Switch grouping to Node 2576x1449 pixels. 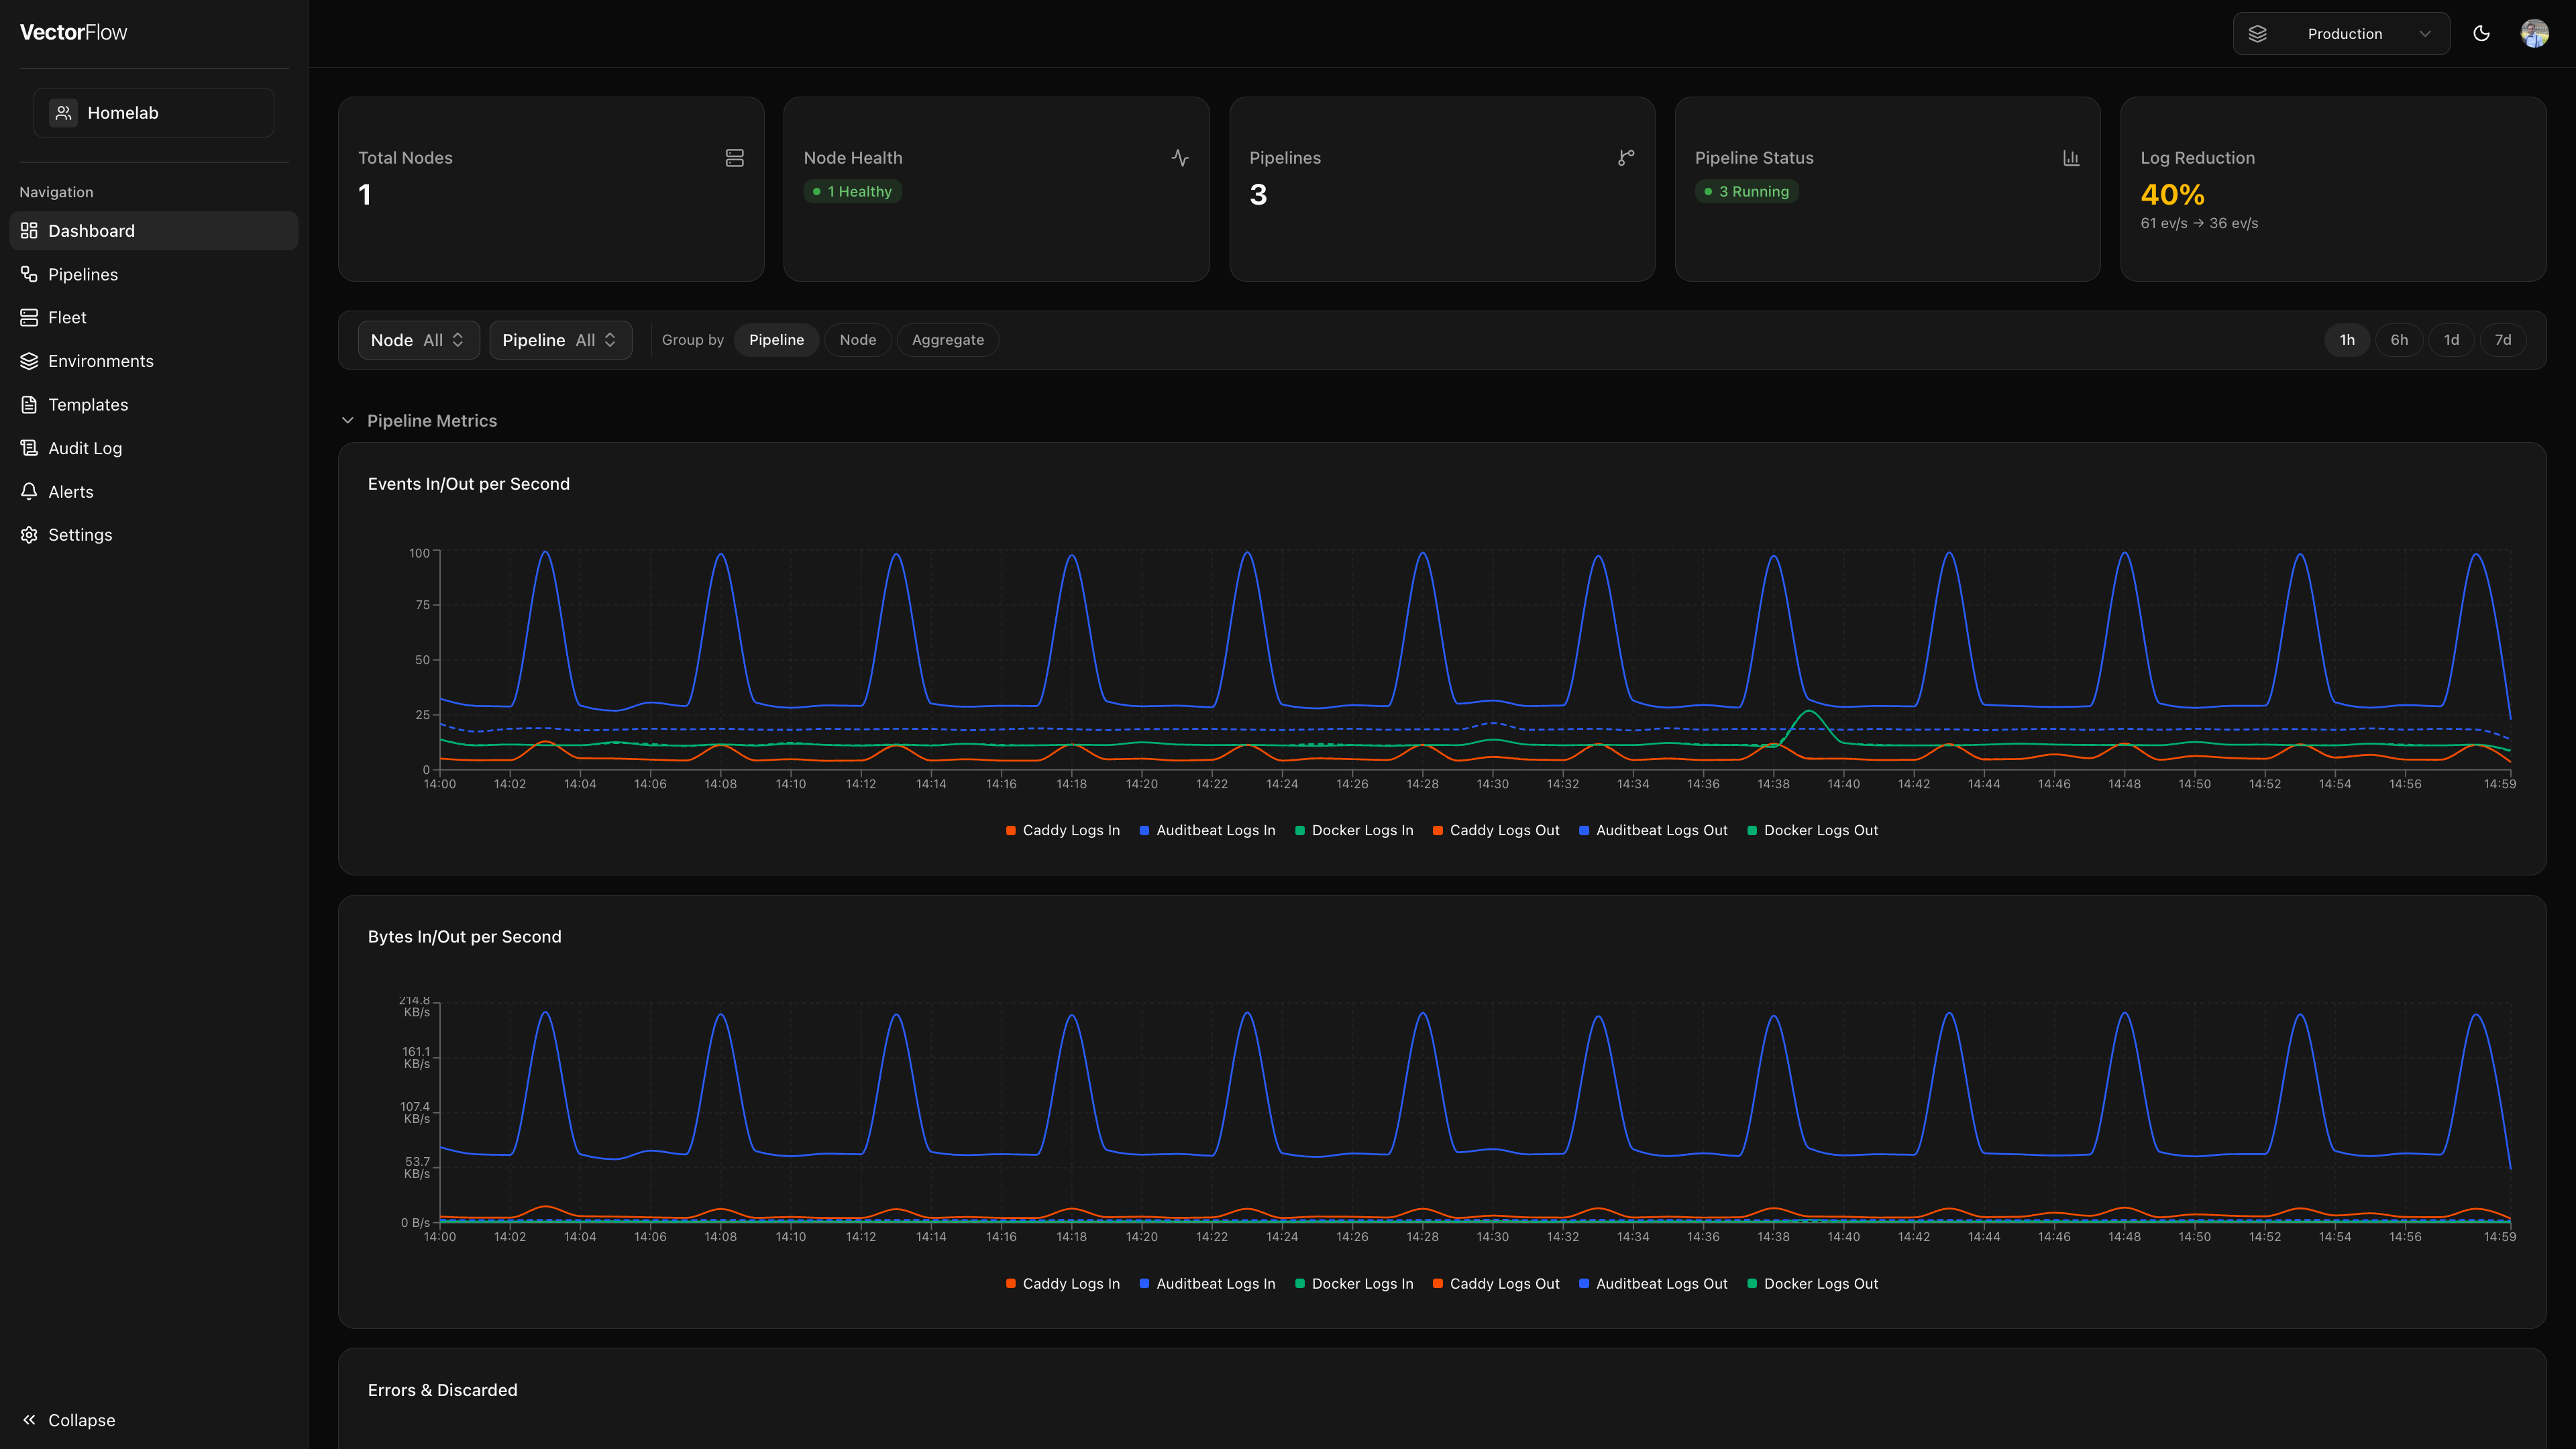[x=857, y=340]
